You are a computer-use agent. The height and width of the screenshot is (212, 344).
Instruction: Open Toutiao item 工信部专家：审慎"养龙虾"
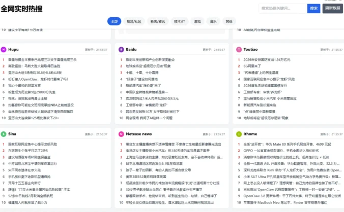tap(263, 92)
